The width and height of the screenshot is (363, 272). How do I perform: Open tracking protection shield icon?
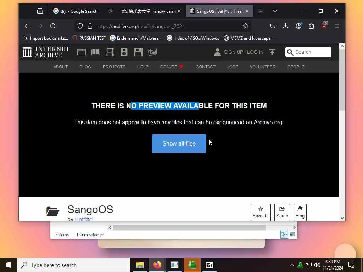[x=80, y=26]
